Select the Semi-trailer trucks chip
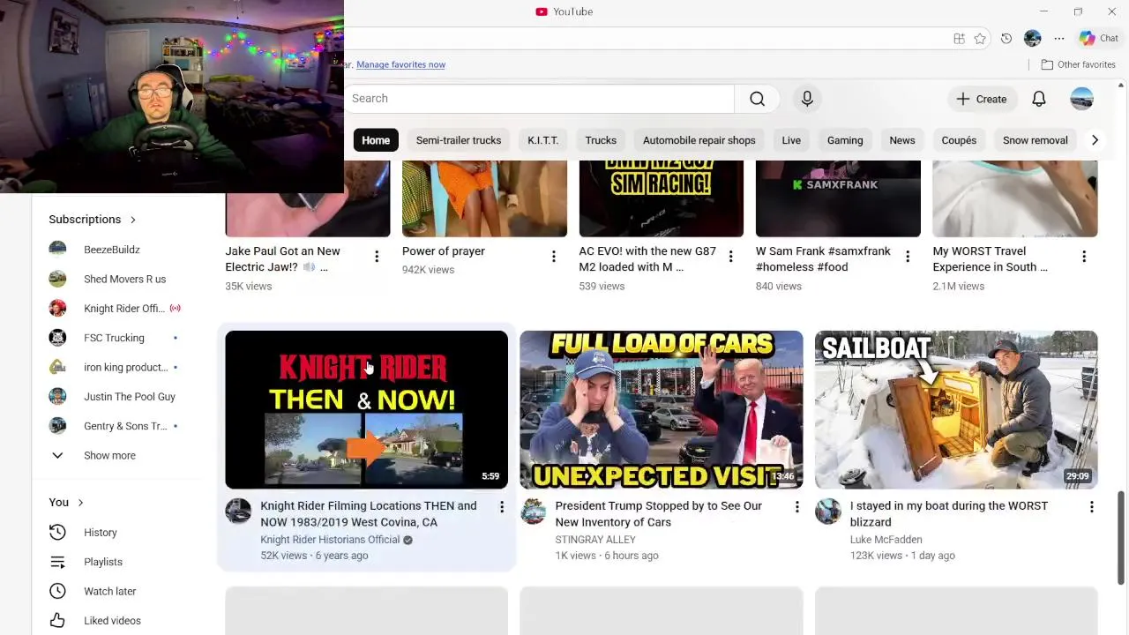 459,140
